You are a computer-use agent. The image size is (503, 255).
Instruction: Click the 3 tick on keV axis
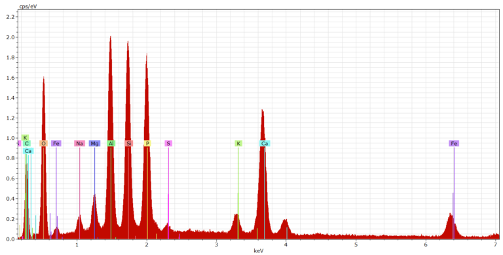217,245
